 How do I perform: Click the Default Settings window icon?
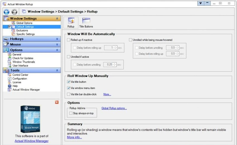(13, 27)
